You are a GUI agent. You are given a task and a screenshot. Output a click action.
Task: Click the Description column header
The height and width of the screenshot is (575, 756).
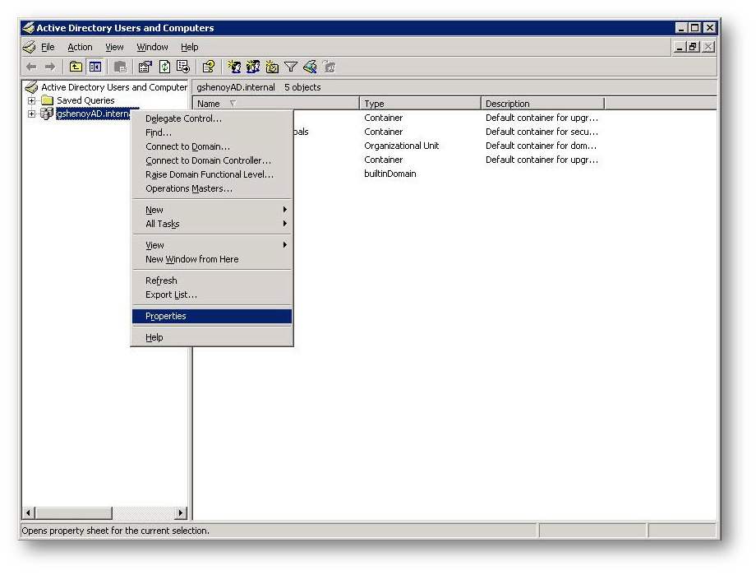[542, 104]
